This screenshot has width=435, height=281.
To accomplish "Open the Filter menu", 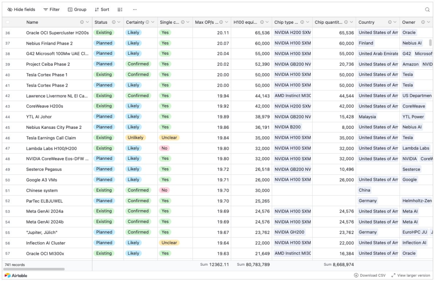I will coord(52,9).
